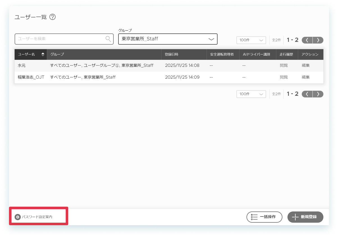Go to previous page using top arrow
This screenshot has height=237, width=338.
click(307, 40)
